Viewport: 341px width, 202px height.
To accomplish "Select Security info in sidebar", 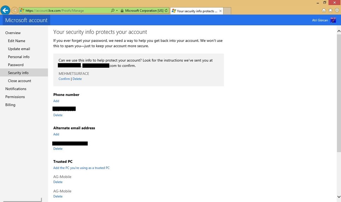I will click(24, 73).
